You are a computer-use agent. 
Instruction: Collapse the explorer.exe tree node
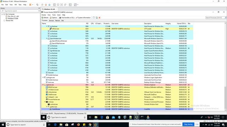point(43,85)
